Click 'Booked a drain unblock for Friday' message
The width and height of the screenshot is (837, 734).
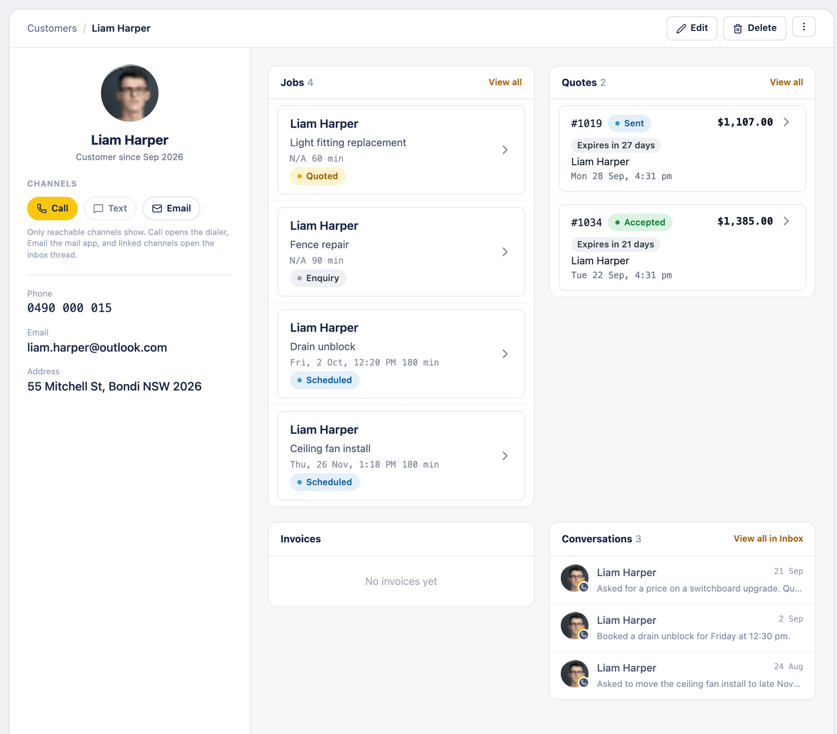(694, 636)
